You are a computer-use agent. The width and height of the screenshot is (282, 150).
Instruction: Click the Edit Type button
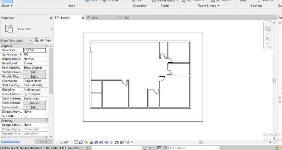pos(43,40)
